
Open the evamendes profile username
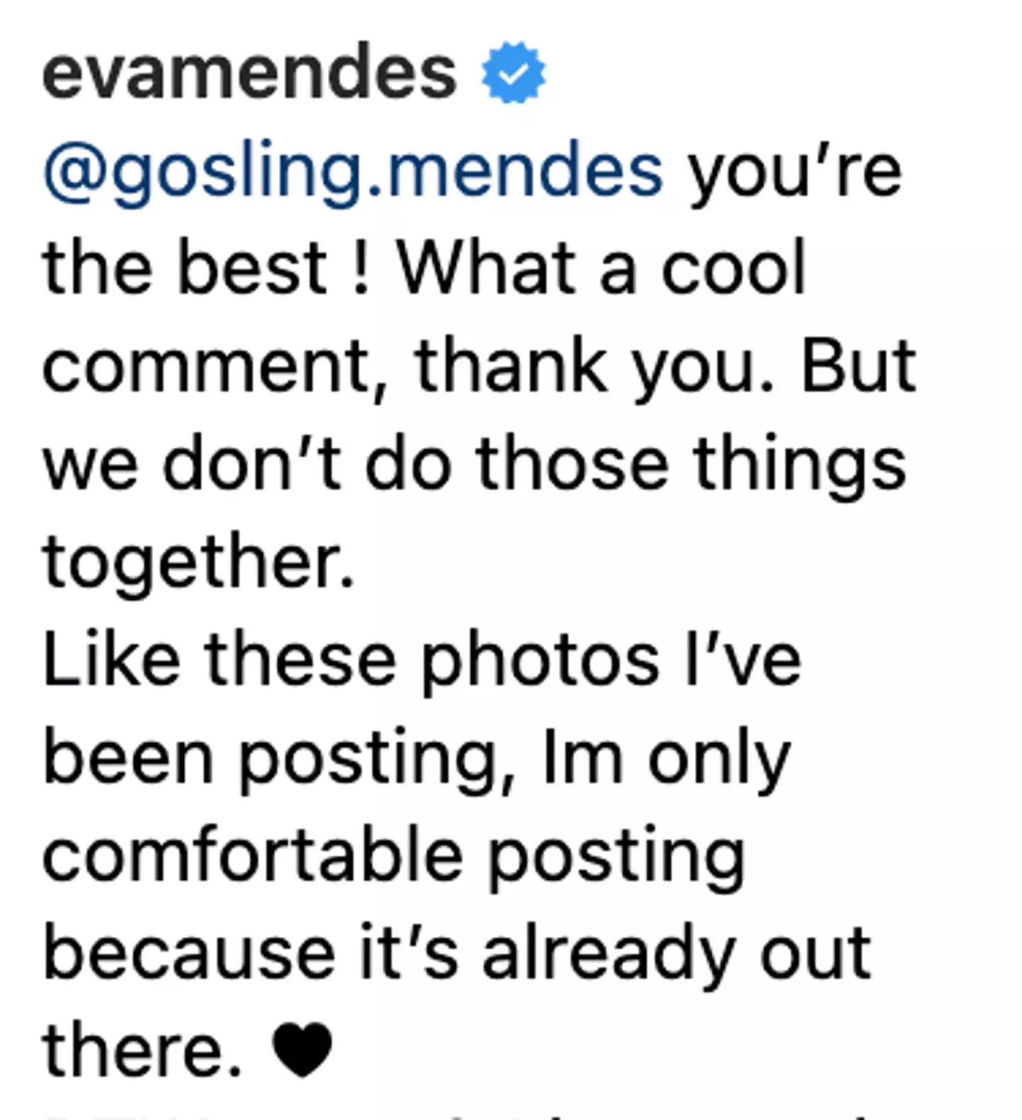pyautogui.click(x=249, y=73)
